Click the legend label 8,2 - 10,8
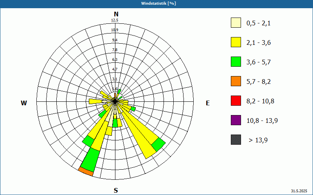This screenshot has height=195, width=313. (x=260, y=101)
